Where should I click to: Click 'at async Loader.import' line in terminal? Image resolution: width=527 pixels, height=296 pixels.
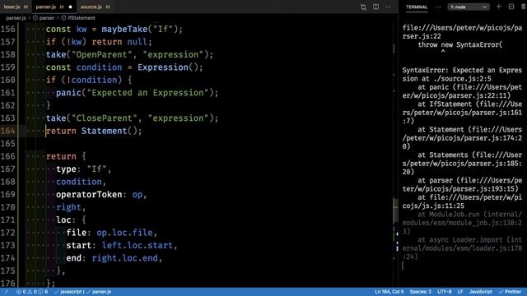463,248
